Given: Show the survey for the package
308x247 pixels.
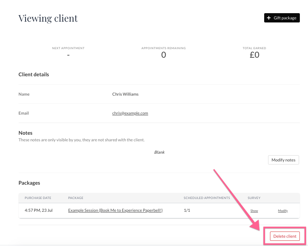Looking at the screenshot, I should click(254, 211).
